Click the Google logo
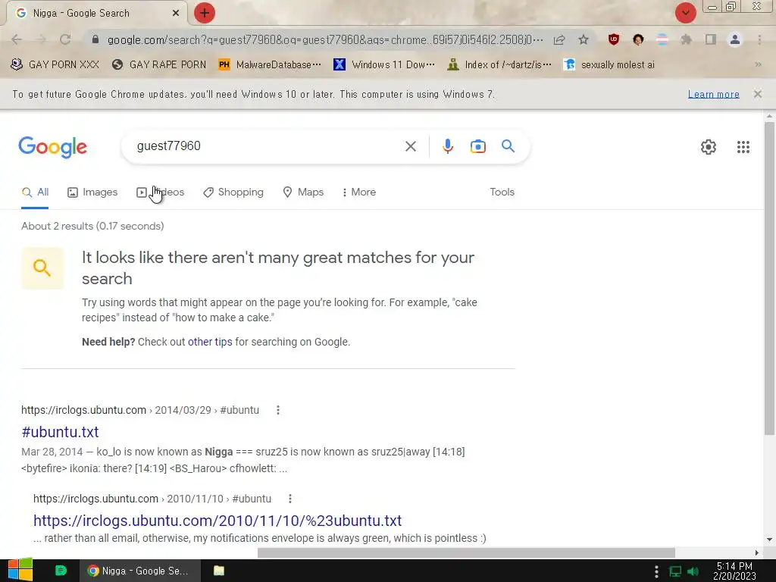The height and width of the screenshot is (582, 776). pos(53,147)
